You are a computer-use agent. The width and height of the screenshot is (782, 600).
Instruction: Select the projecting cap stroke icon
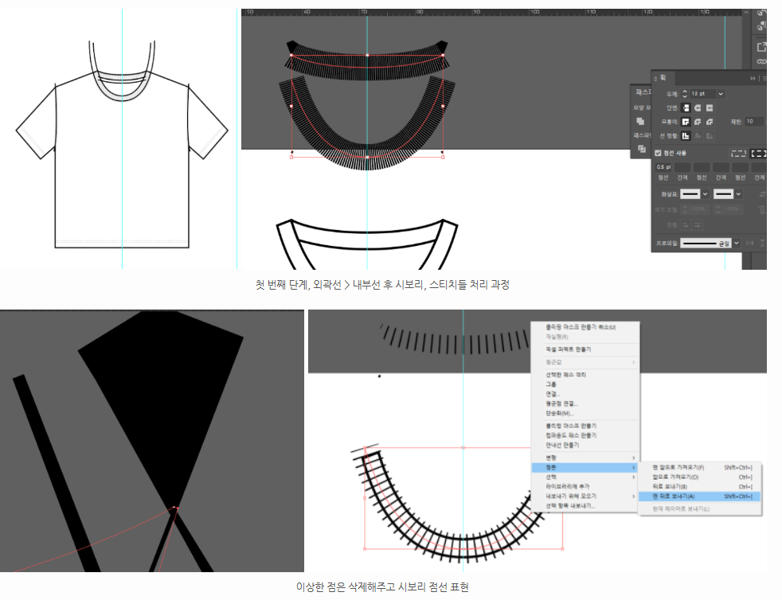tap(710, 107)
